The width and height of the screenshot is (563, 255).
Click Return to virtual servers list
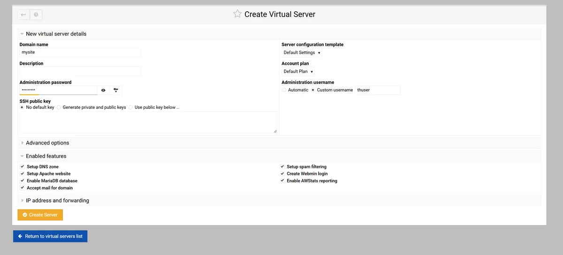50,236
